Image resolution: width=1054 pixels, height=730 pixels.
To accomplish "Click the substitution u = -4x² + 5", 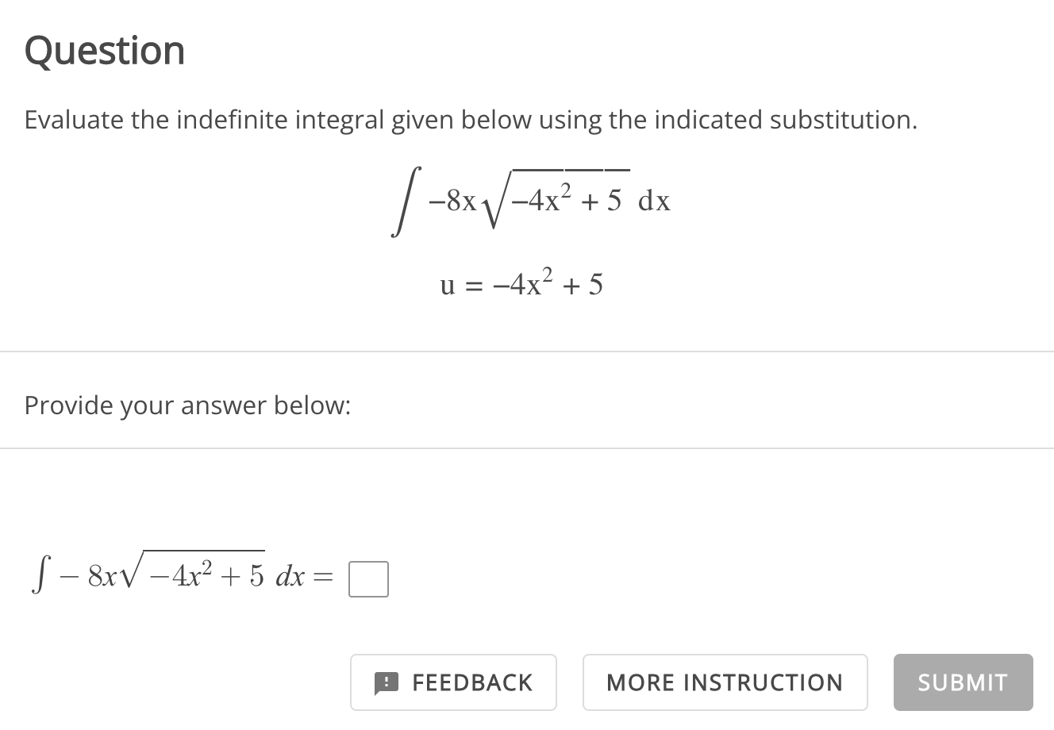I will tap(522, 283).
